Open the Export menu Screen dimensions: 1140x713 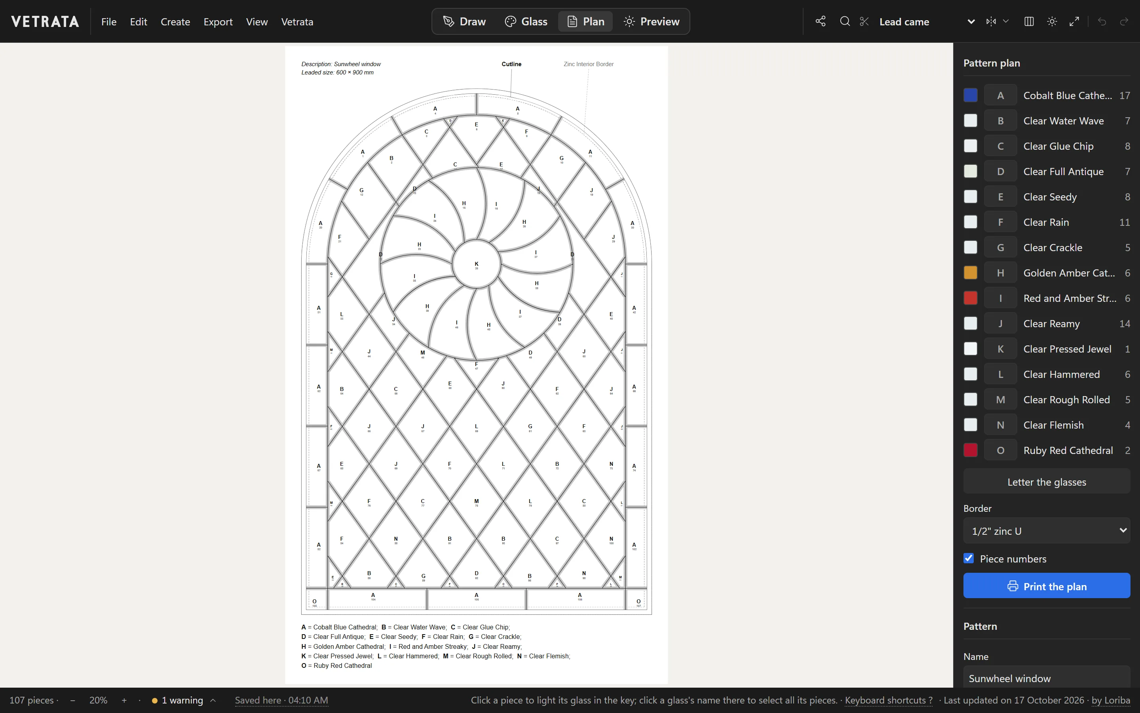(x=218, y=22)
